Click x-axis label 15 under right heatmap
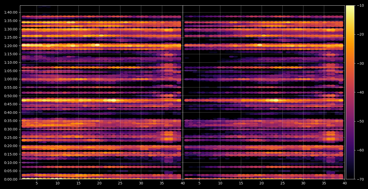Screen dimensions: 368x189 (241, 183)
